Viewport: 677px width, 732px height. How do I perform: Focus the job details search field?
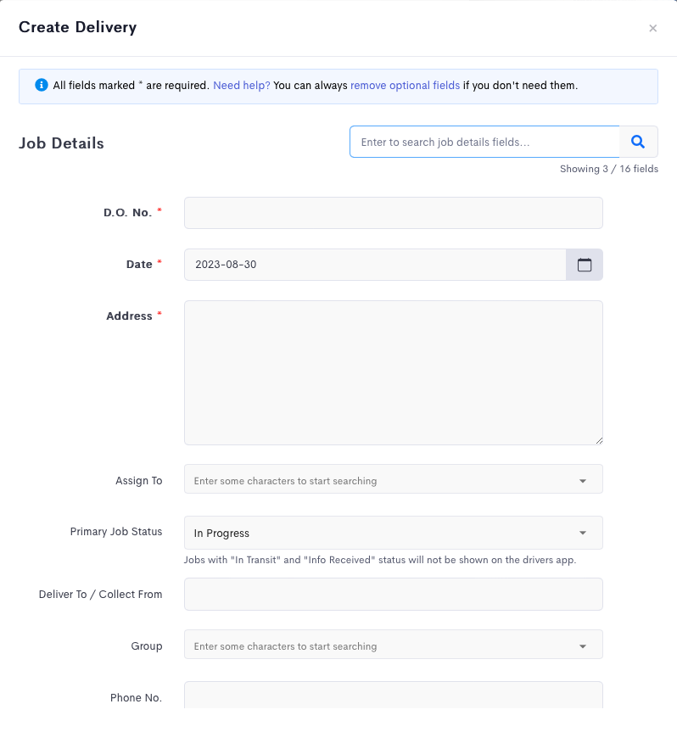[484, 142]
